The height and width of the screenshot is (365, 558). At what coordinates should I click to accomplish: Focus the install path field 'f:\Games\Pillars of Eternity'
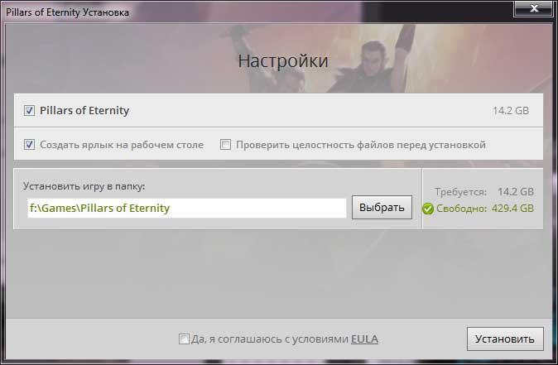click(x=187, y=208)
